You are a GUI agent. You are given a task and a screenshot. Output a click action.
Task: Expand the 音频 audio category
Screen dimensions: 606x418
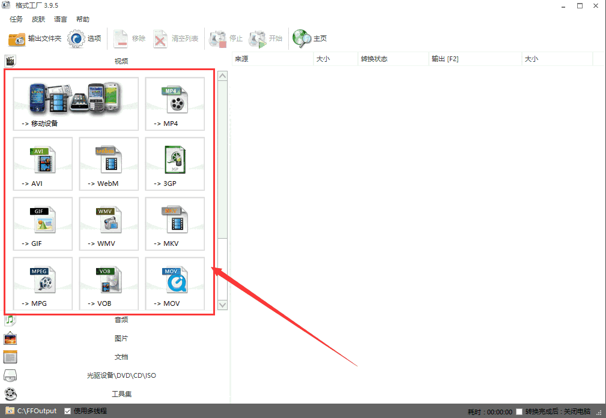pyautogui.click(x=121, y=320)
